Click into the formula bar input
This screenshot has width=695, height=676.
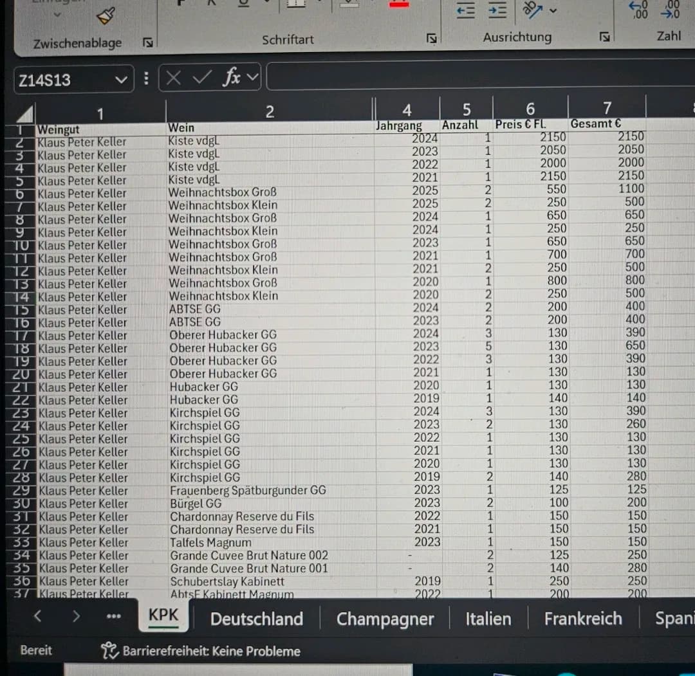pos(481,76)
